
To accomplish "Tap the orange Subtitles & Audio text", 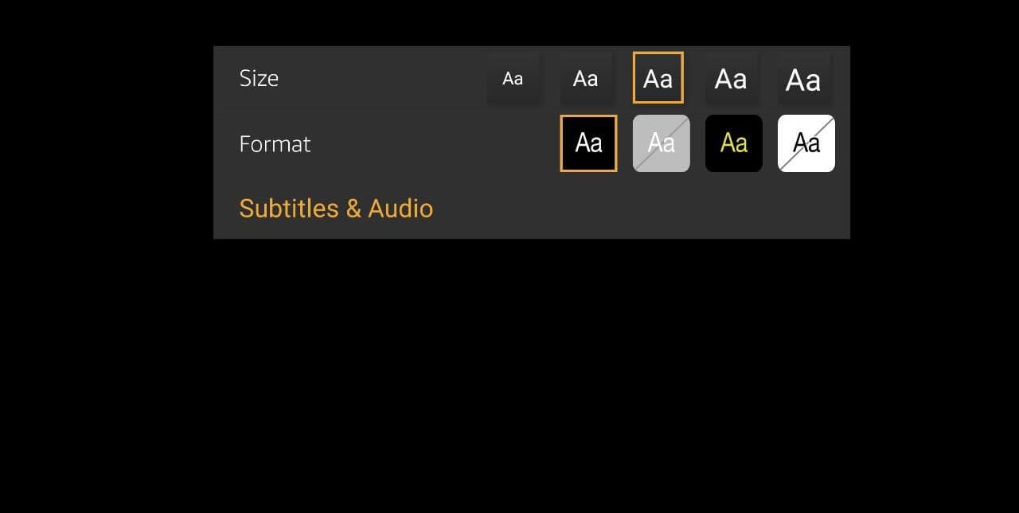I will coord(336,208).
